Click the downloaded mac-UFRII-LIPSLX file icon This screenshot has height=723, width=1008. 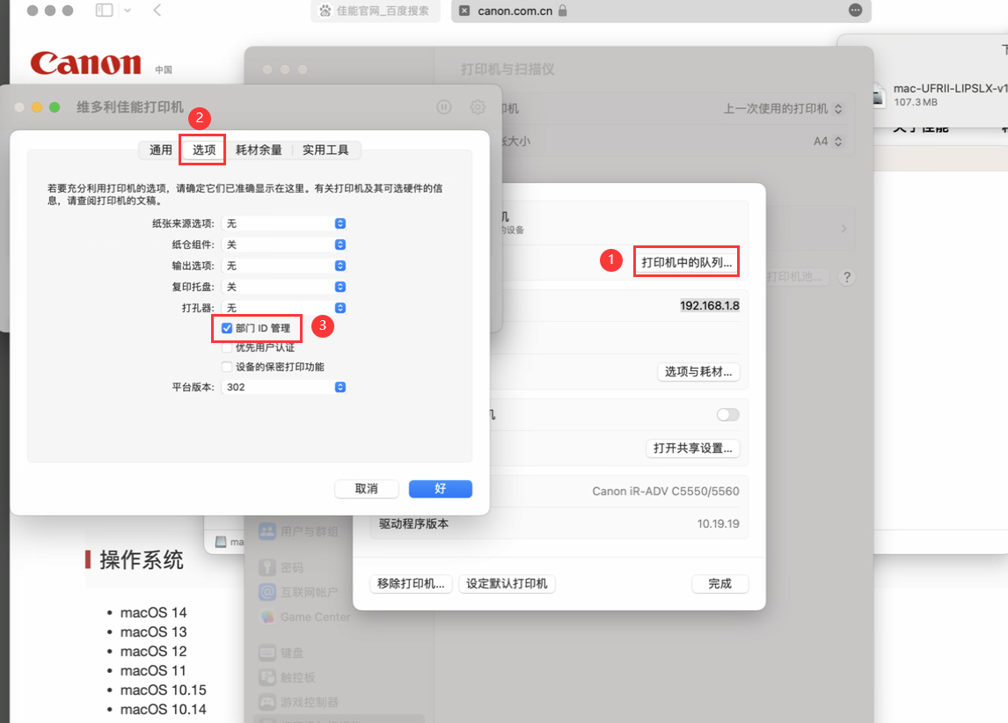coord(878,95)
